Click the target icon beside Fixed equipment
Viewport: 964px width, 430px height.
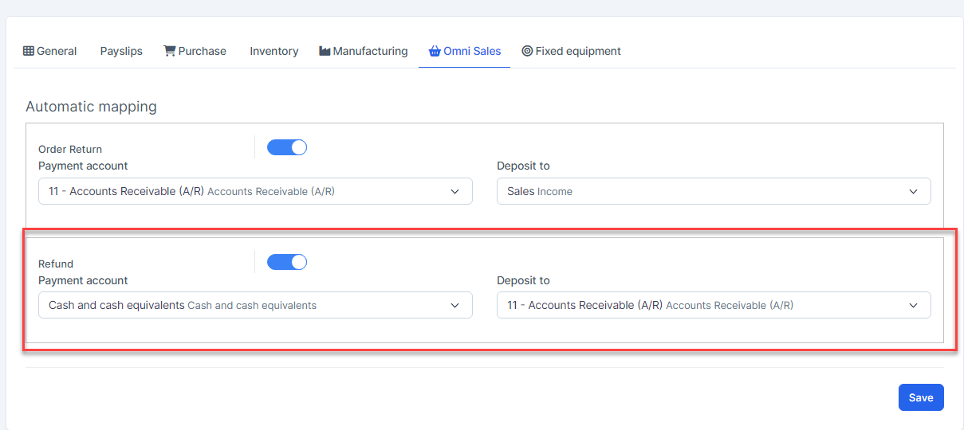click(527, 51)
